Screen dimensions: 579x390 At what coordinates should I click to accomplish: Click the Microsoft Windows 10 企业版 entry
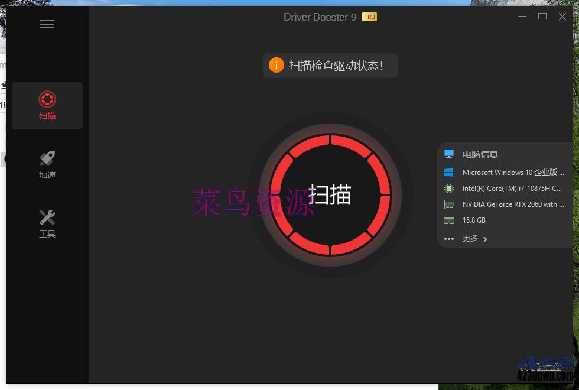click(513, 172)
